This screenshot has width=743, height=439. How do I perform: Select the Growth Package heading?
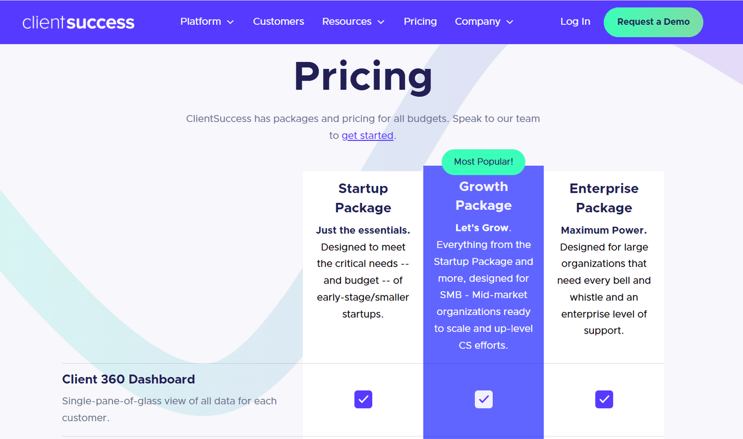pyautogui.click(x=483, y=196)
